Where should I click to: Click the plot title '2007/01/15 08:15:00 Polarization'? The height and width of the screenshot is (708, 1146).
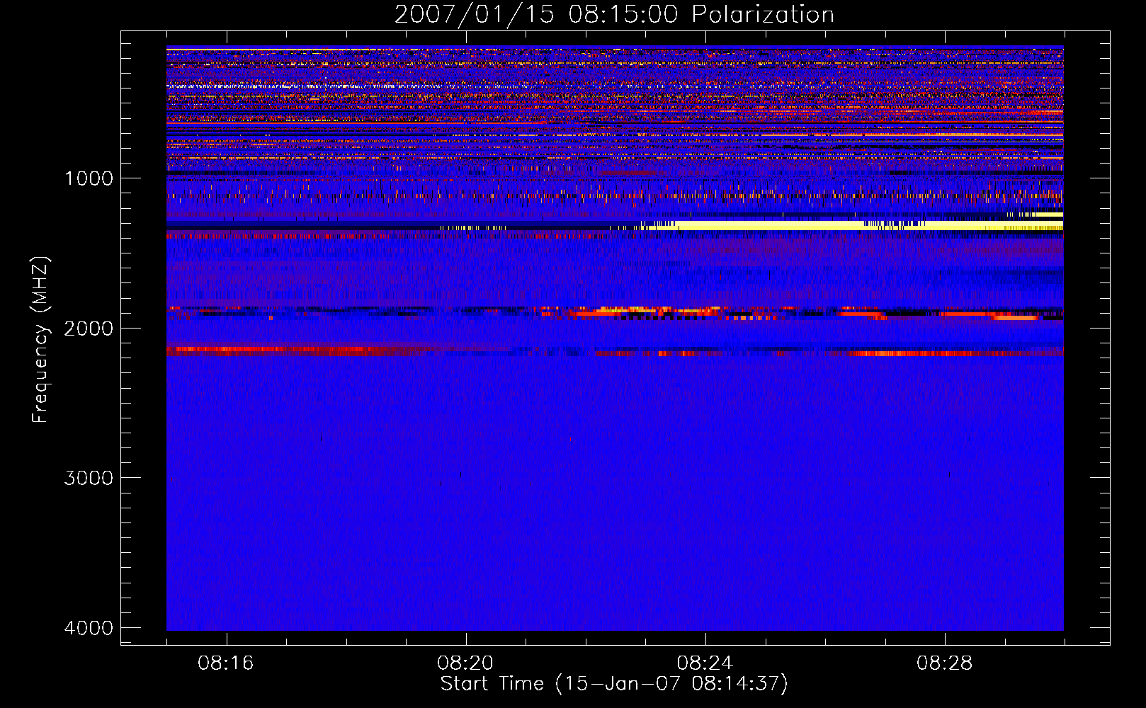[614, 14]
